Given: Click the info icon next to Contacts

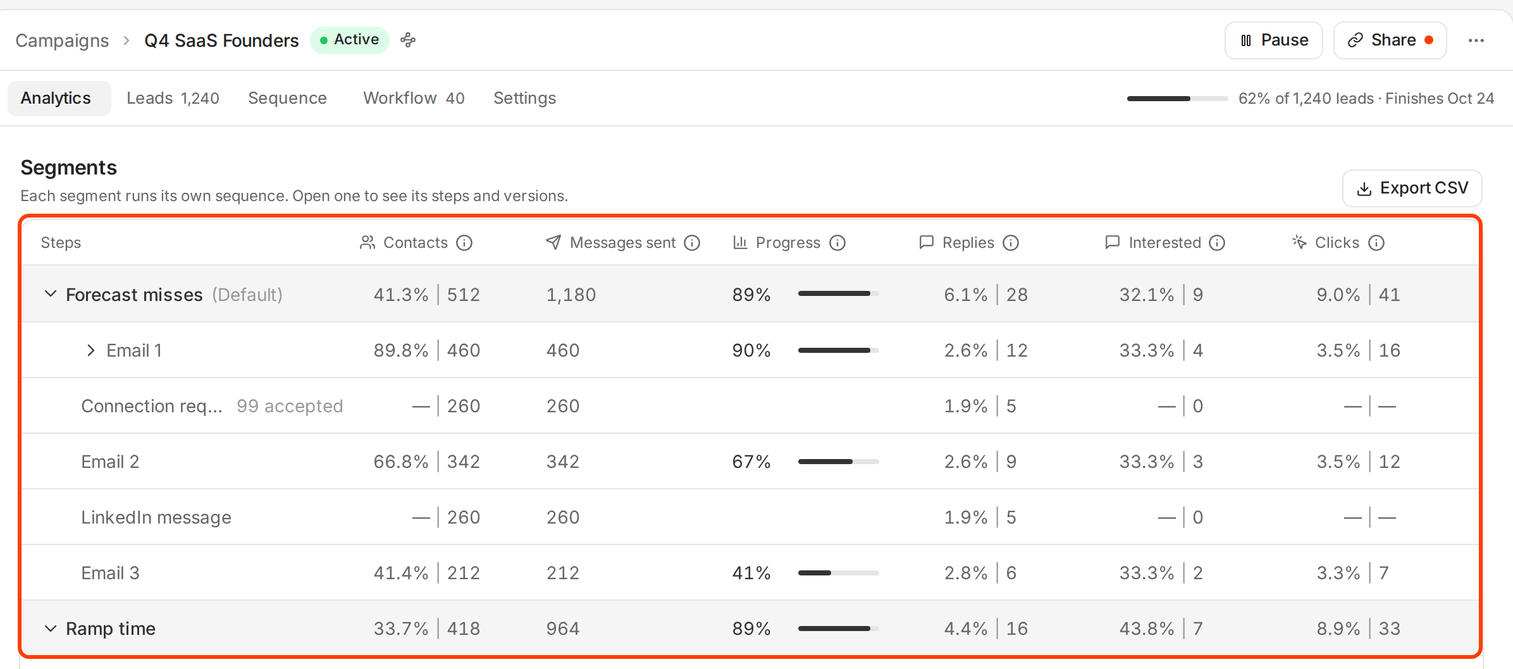Looking at the screenshot, I should tap(464, 243).
